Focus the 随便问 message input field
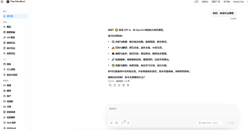This screenshot has width=248, height=130. (172, 111)
